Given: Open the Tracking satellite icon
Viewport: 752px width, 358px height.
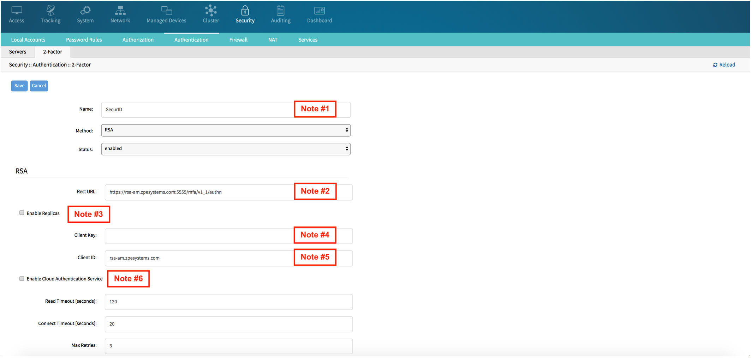Looking at the screenshot, I should [50, 11].
